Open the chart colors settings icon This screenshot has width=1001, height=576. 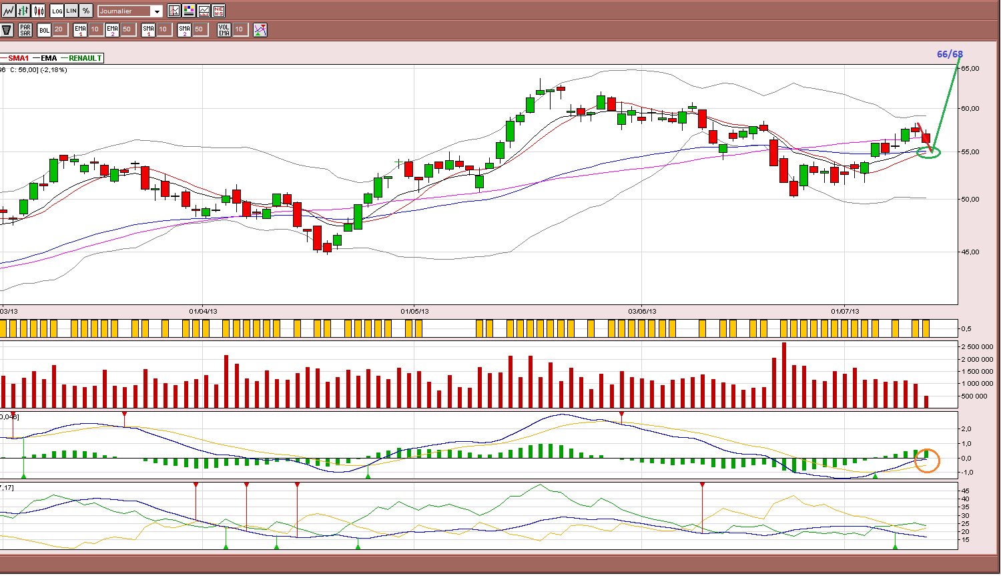click(x=189, y=11)
